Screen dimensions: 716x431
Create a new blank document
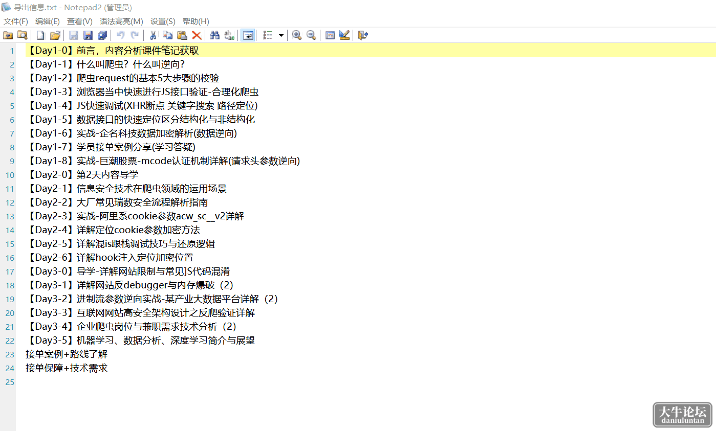coord(40,35)
